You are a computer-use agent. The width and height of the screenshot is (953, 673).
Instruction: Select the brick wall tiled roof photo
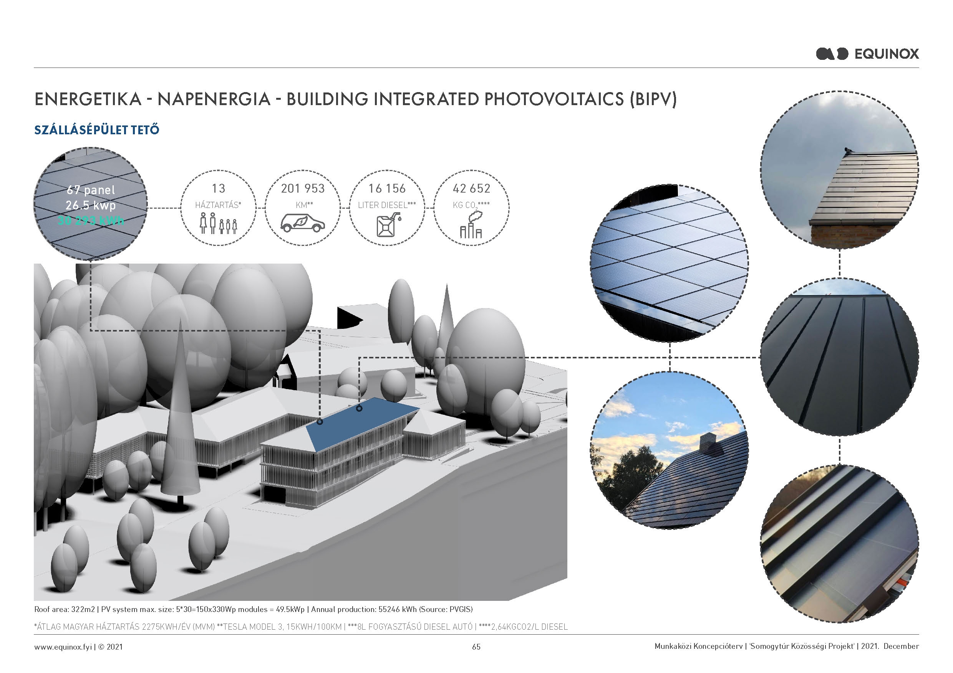click(x=839, y=170)
